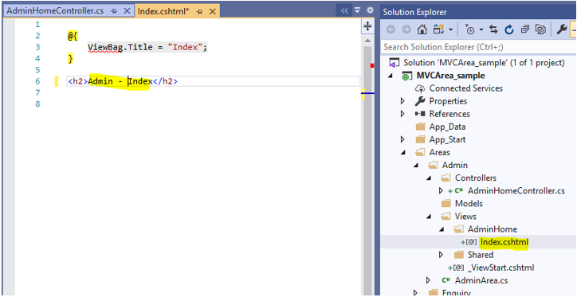Select Index.cshtml in Solution Explorer
The width and height of the screenshot is (577, 301).
coord(504,242)
